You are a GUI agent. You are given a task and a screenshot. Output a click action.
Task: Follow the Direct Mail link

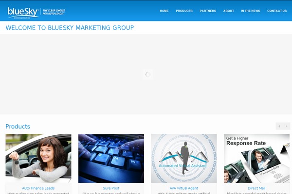click(x=256, y=188)
